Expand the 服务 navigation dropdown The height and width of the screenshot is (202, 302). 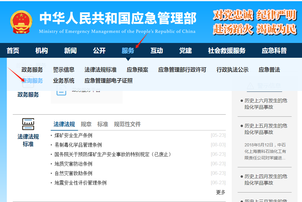tap(128, 51)
